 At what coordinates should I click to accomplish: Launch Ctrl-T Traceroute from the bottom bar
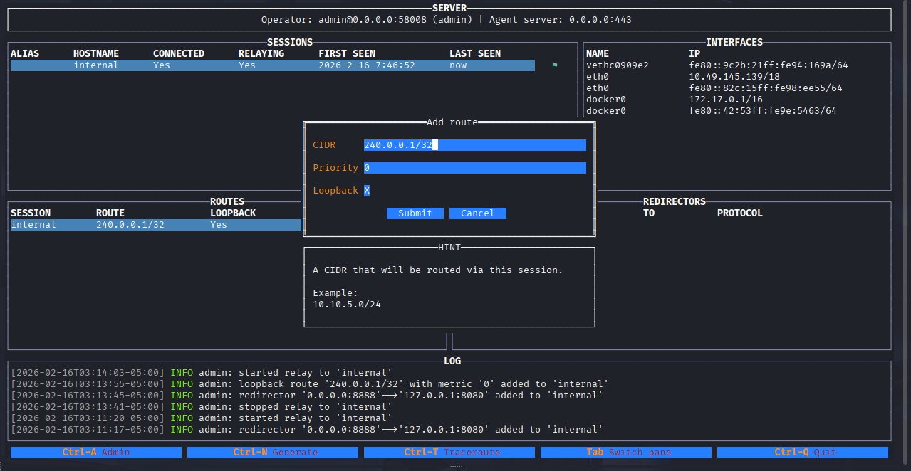click(x=449, y=453)
